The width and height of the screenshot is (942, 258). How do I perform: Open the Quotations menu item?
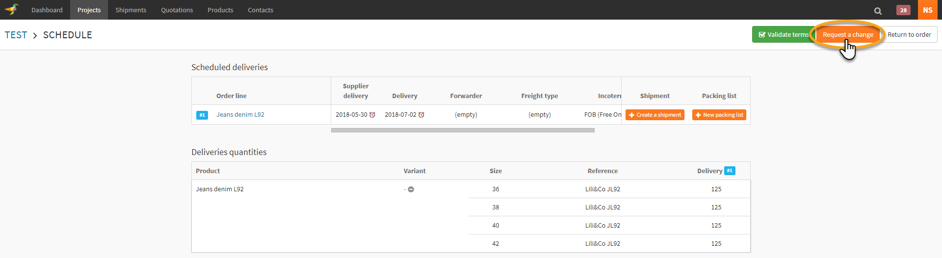tap(177, 10)
